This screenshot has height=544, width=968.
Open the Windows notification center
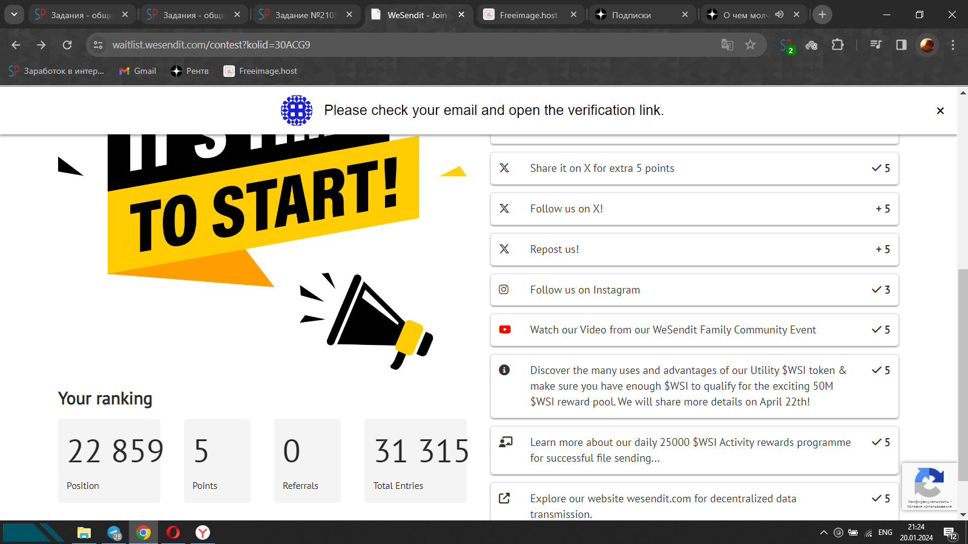click(x=950, y=533)
